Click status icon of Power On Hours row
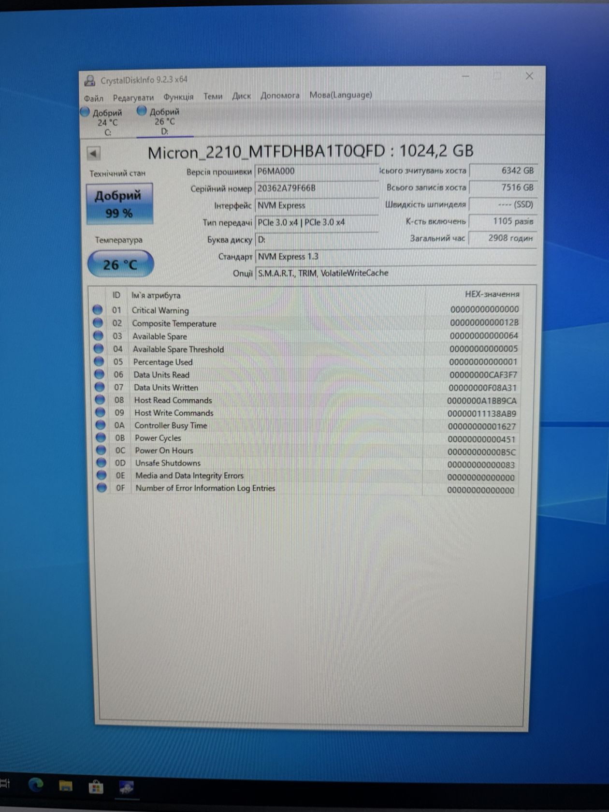609x812 pixels. click(101, 450)
